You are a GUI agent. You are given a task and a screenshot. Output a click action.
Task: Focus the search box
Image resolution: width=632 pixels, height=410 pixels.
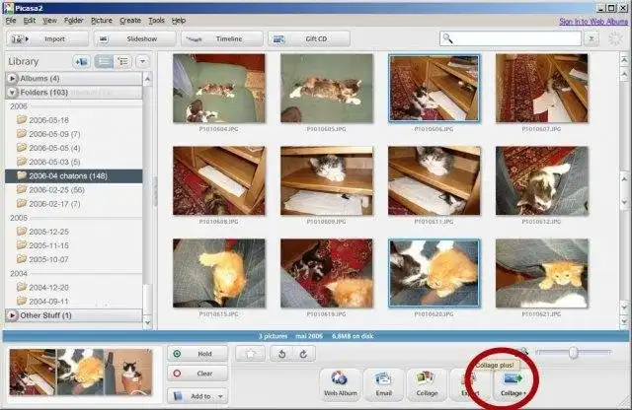click(x=511, y=39)
